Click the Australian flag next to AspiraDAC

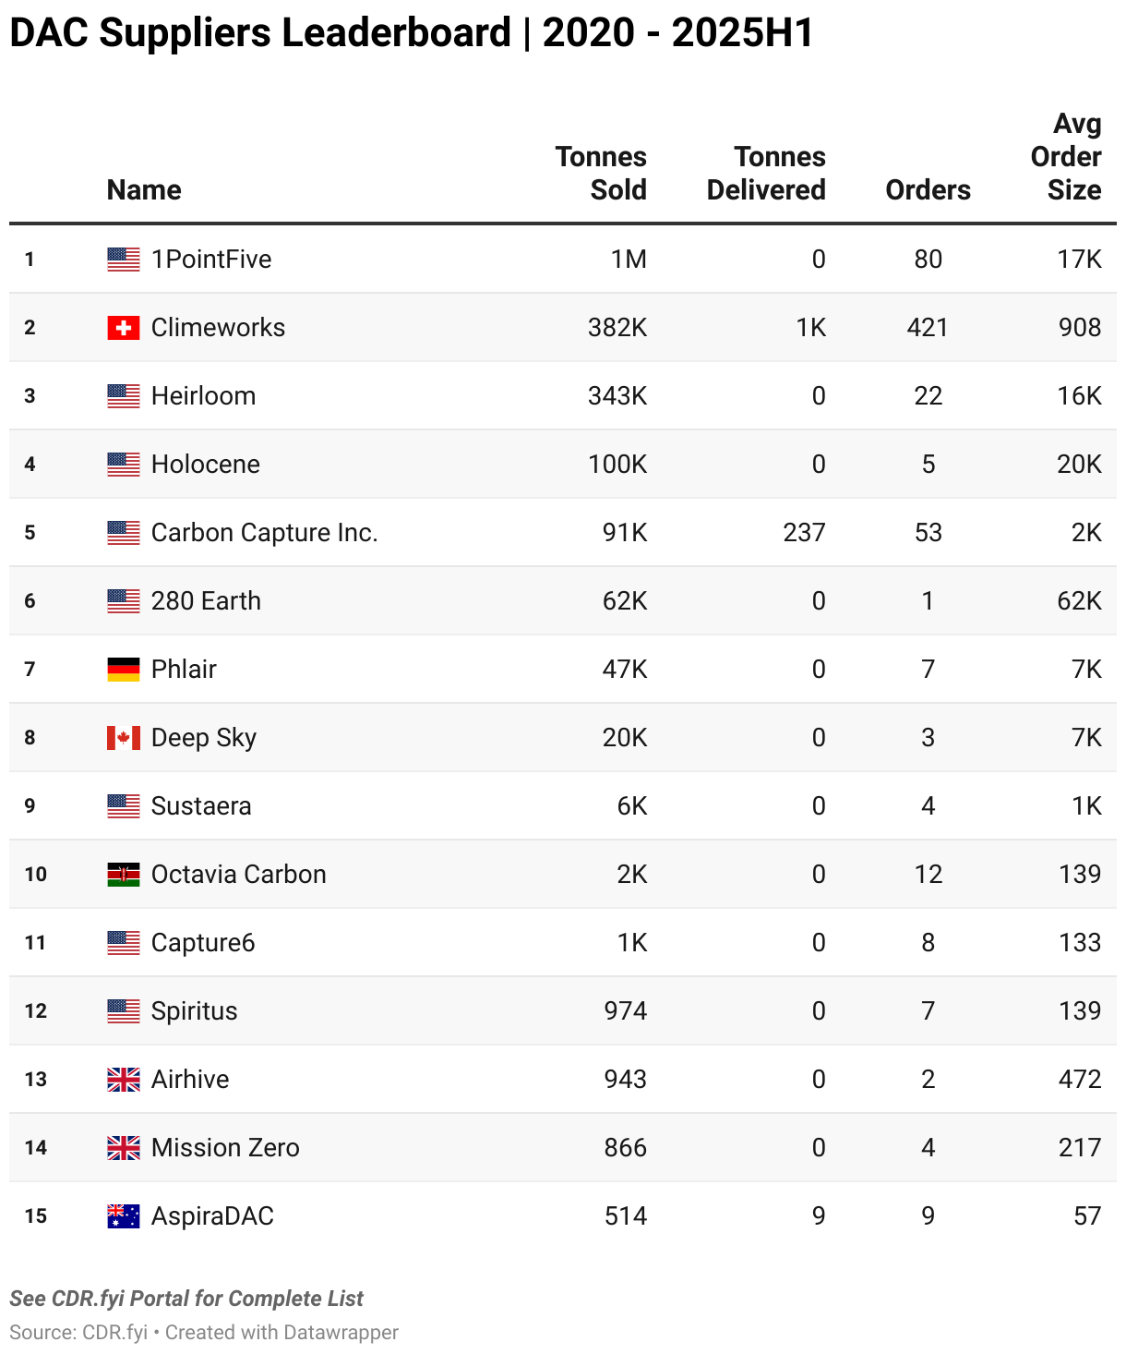[123, 1216]
